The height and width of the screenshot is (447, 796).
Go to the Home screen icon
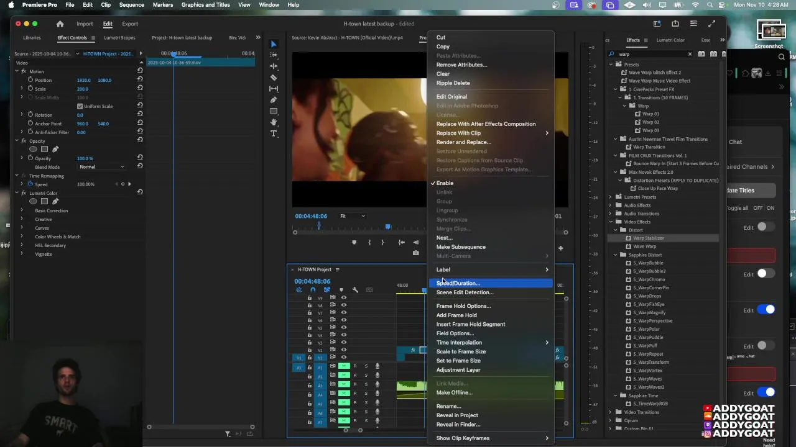click(x=60, y=24)
